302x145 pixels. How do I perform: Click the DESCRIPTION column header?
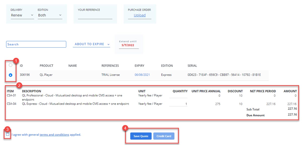[31, 91]
